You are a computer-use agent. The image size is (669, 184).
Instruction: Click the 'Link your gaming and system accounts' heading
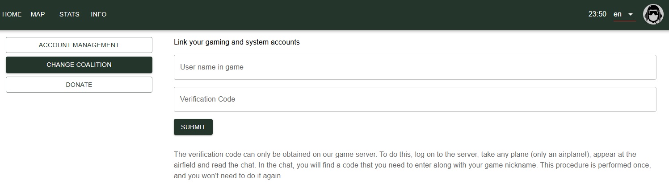[236, 42]
